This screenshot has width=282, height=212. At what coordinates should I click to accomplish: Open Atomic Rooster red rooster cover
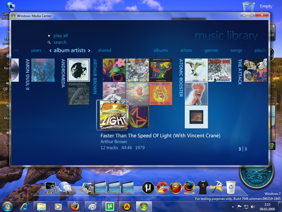click(x=196, y=94)
